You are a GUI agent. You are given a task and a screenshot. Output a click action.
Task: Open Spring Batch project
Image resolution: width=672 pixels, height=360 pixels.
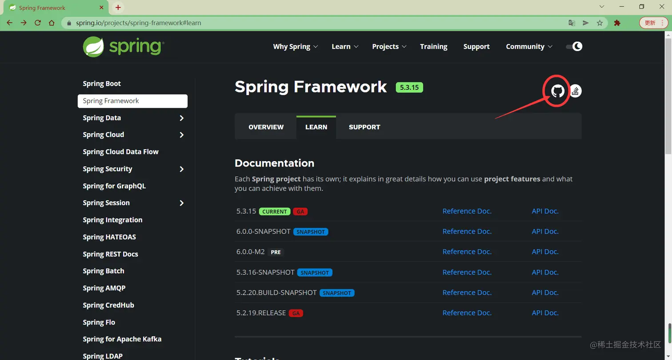click(x=104, y=271)
